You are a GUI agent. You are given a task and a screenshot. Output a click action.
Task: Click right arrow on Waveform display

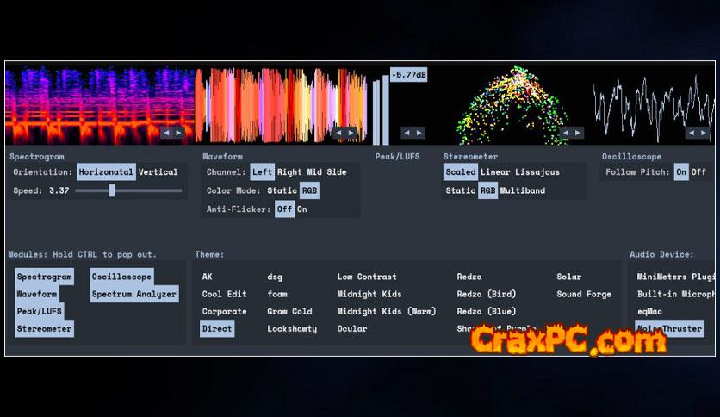(351, 133)
